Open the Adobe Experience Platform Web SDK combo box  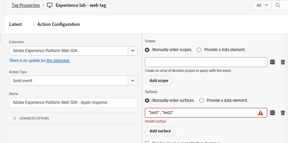pyautogui.click(x=73, y=51)
